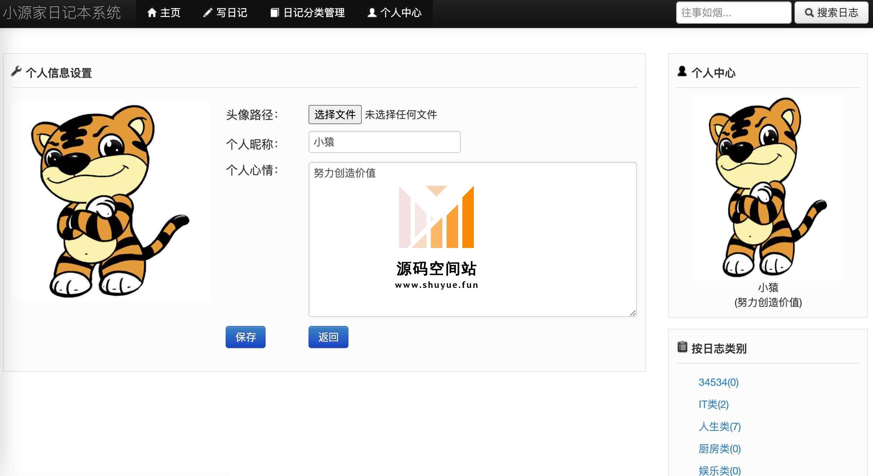Click the 头像路径 label

pyautogui.click(x=252, y=115)
